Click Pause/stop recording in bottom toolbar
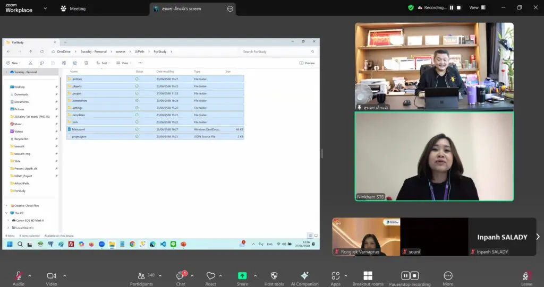Viewport: 544px width, 287px height. tap(410, 279)
